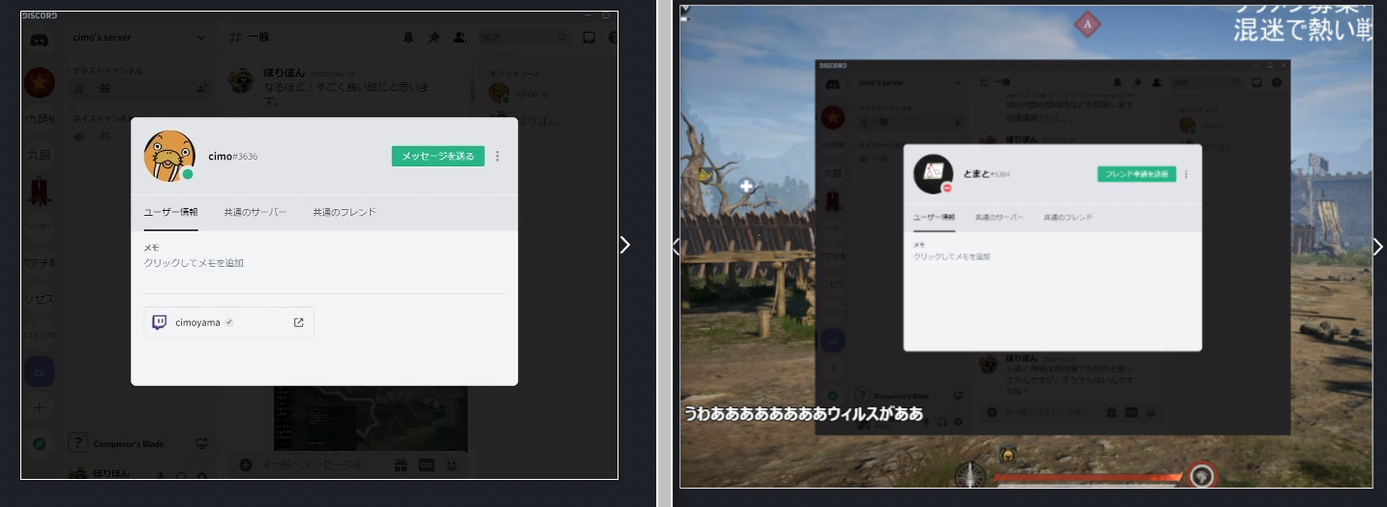Click the red star server icon in right image
1387x507 pixels.
831,118
